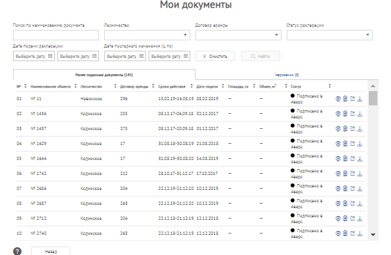Click date '17.10.2017' cell
The width and height of the screenshot is (391, 255).
[x=207, y=173]
